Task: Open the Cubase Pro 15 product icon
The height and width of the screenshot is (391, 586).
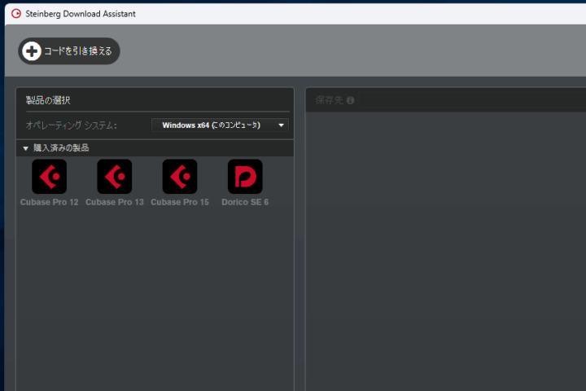Action: click(x=179, y=176)
